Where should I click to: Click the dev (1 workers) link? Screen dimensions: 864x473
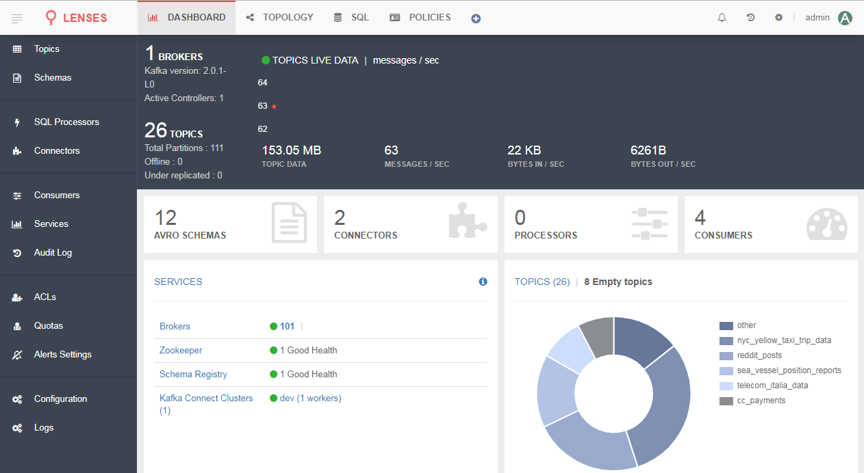coord(310,398)
